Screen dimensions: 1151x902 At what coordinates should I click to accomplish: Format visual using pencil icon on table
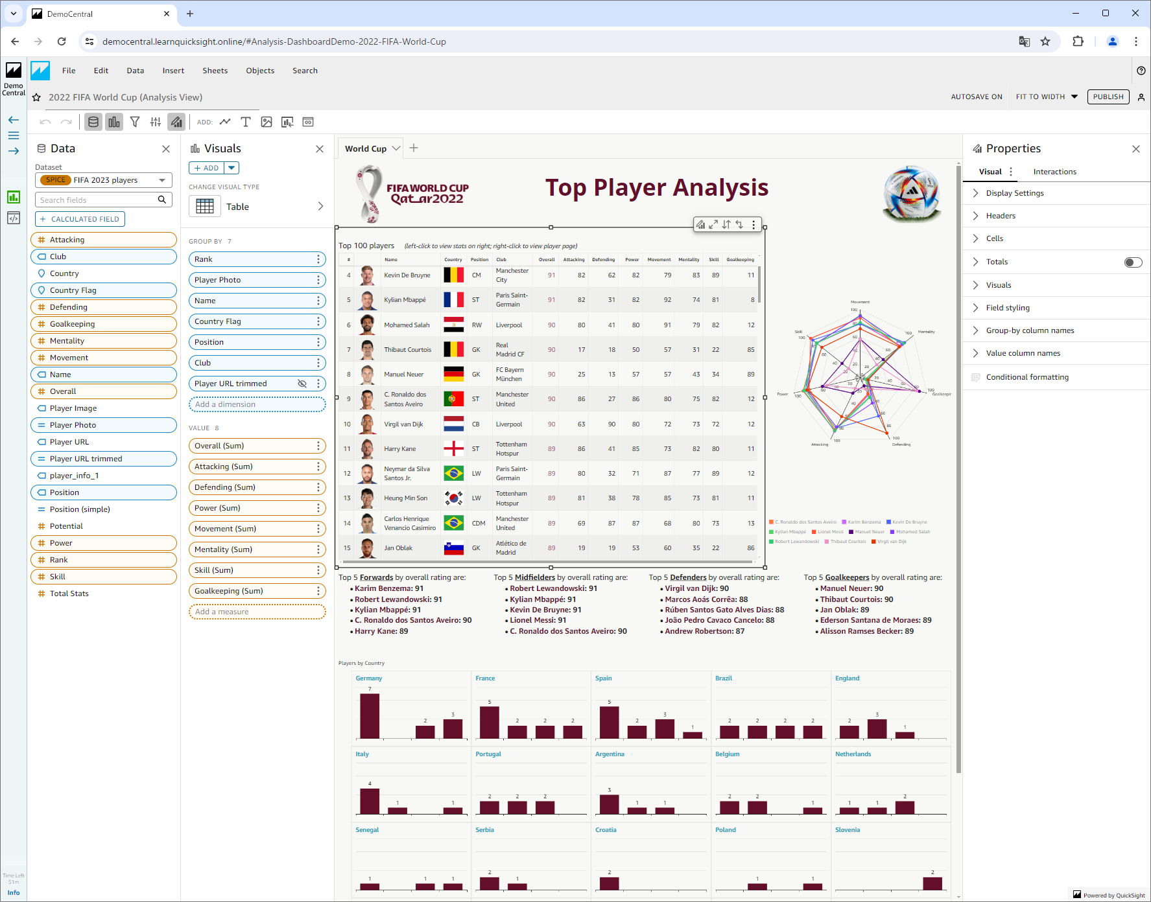(x=700, y=224)
